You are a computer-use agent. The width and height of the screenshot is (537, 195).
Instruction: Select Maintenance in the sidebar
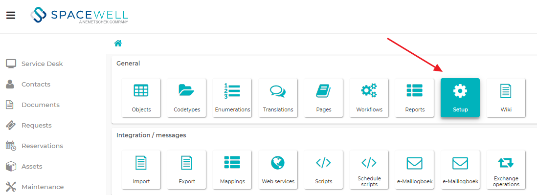35,187
